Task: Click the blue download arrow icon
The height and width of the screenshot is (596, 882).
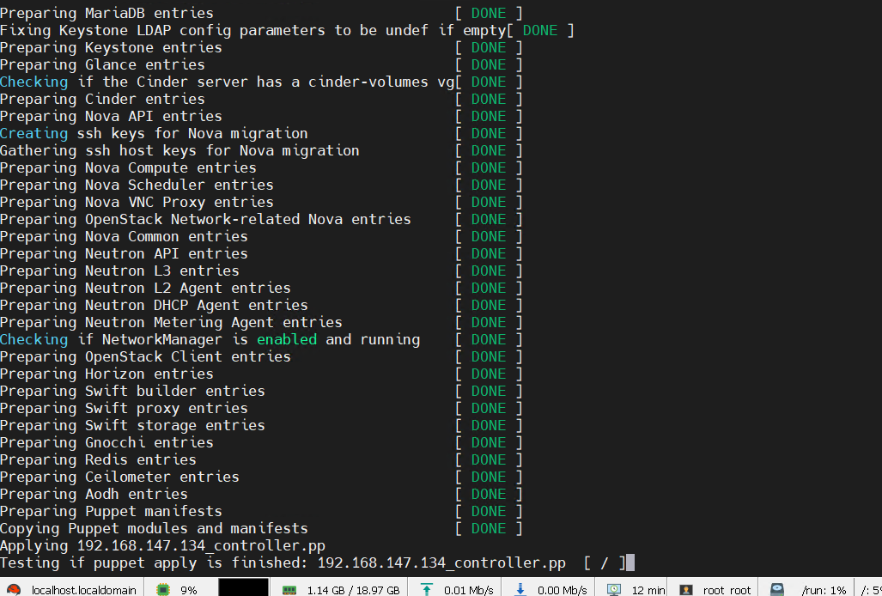Action: 519,588
